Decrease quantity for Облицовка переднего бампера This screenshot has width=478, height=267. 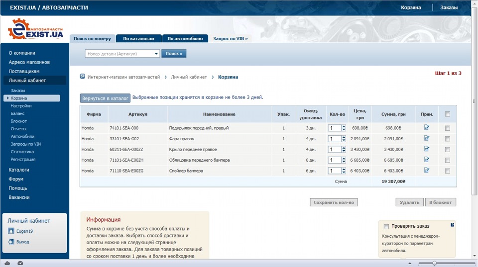tap(344, 162)
